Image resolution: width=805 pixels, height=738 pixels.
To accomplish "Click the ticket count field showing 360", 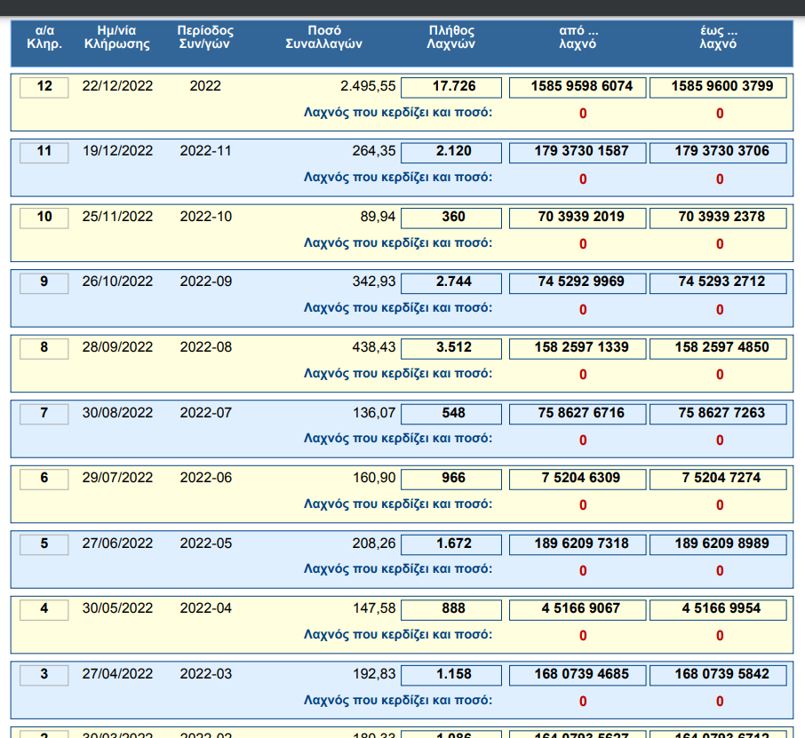I will (452, 218).
